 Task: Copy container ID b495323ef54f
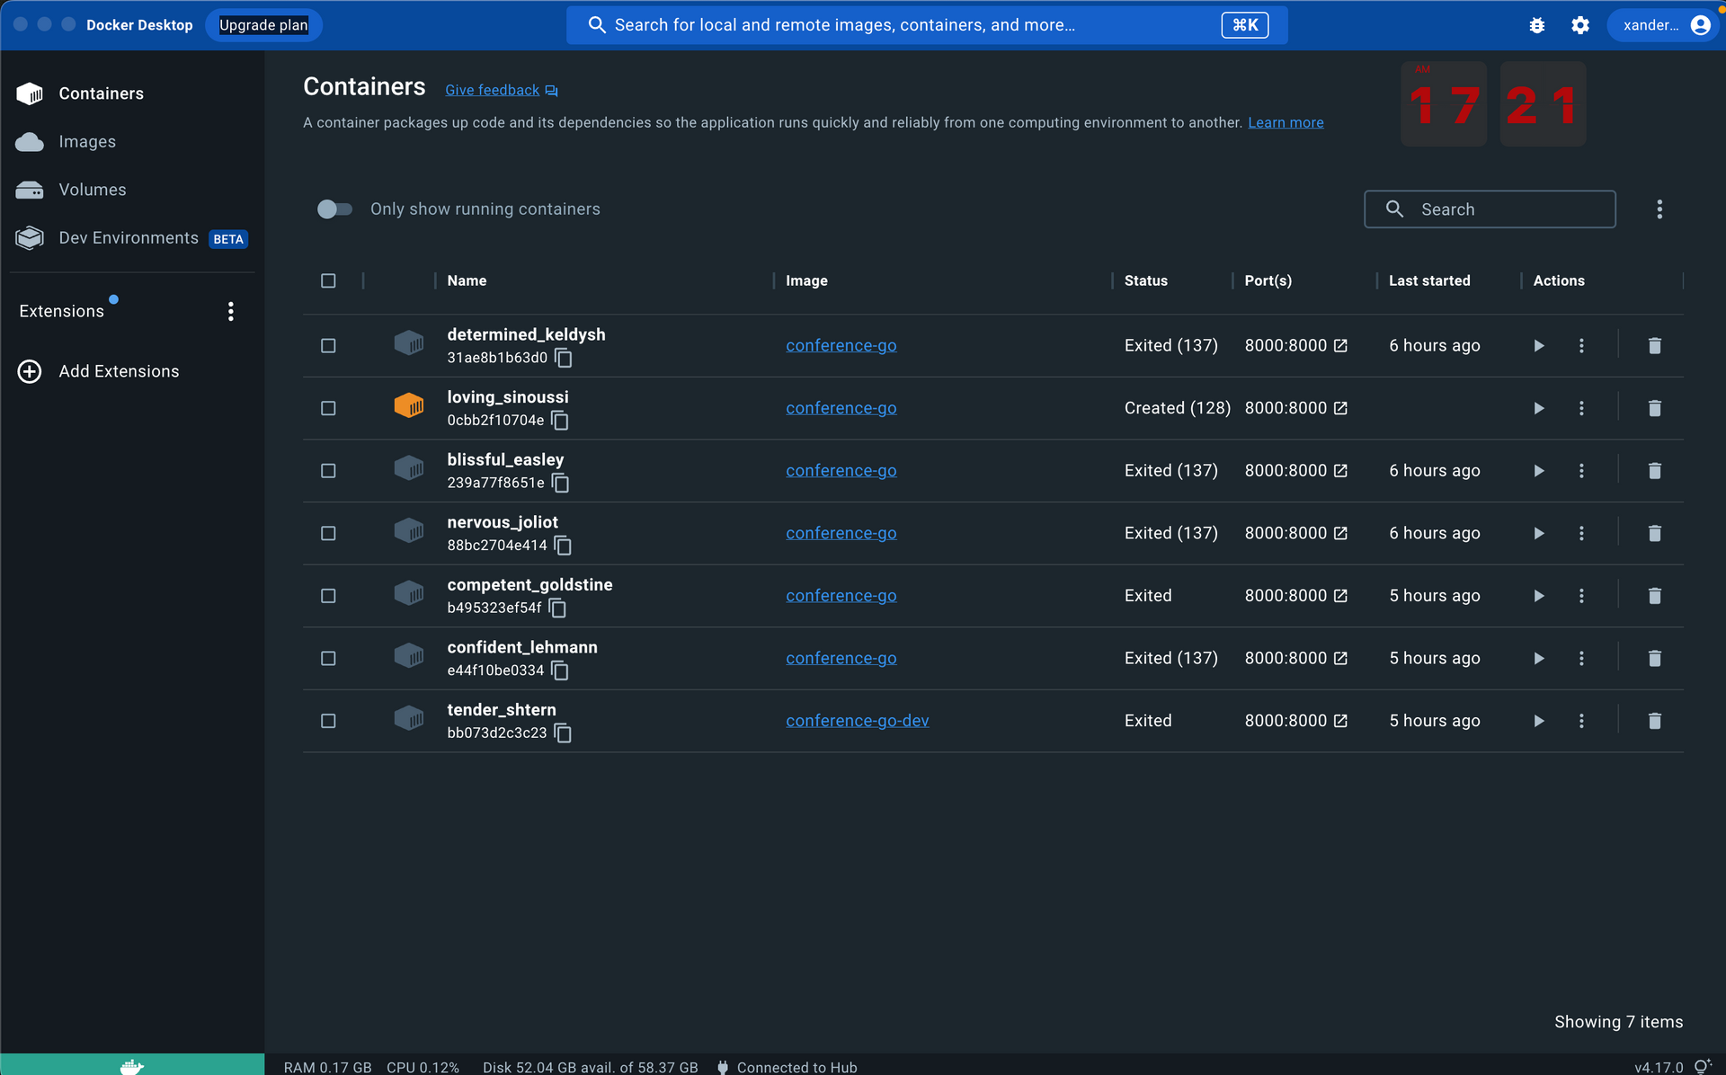tap(557, 609)
